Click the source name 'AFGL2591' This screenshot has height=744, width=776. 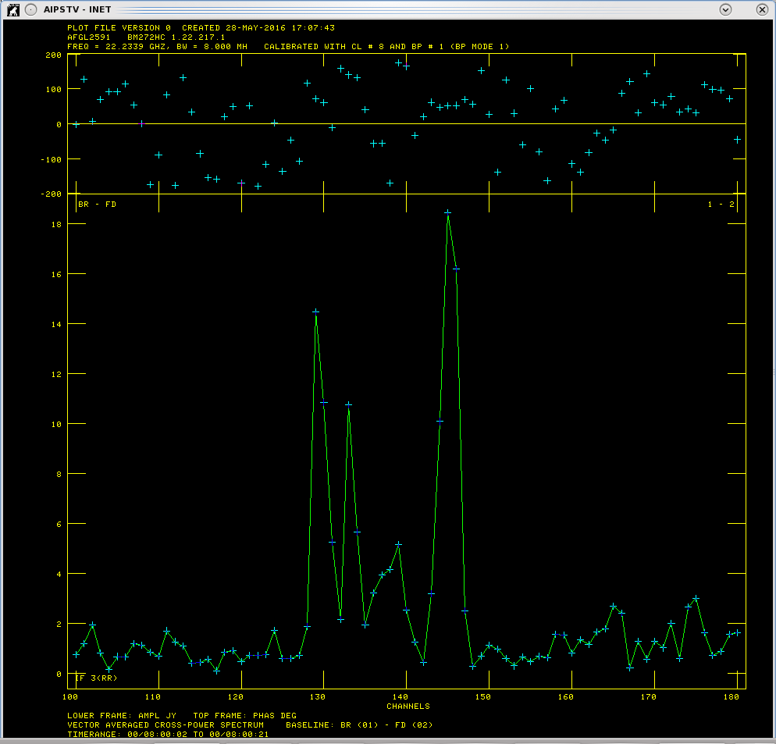(x=88, y=37)
